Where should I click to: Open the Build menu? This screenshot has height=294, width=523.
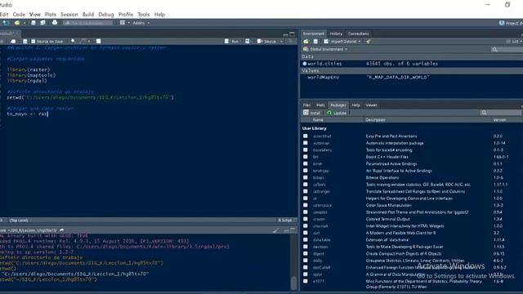tap(88, 15)
